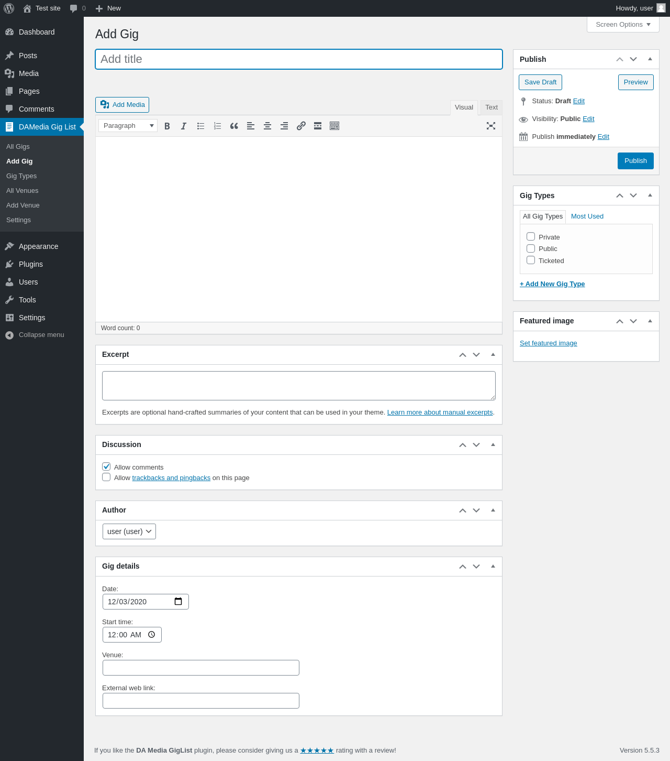Open All Gigs submenu item
This screenshot has width=670, height=761.
(18, 147)
